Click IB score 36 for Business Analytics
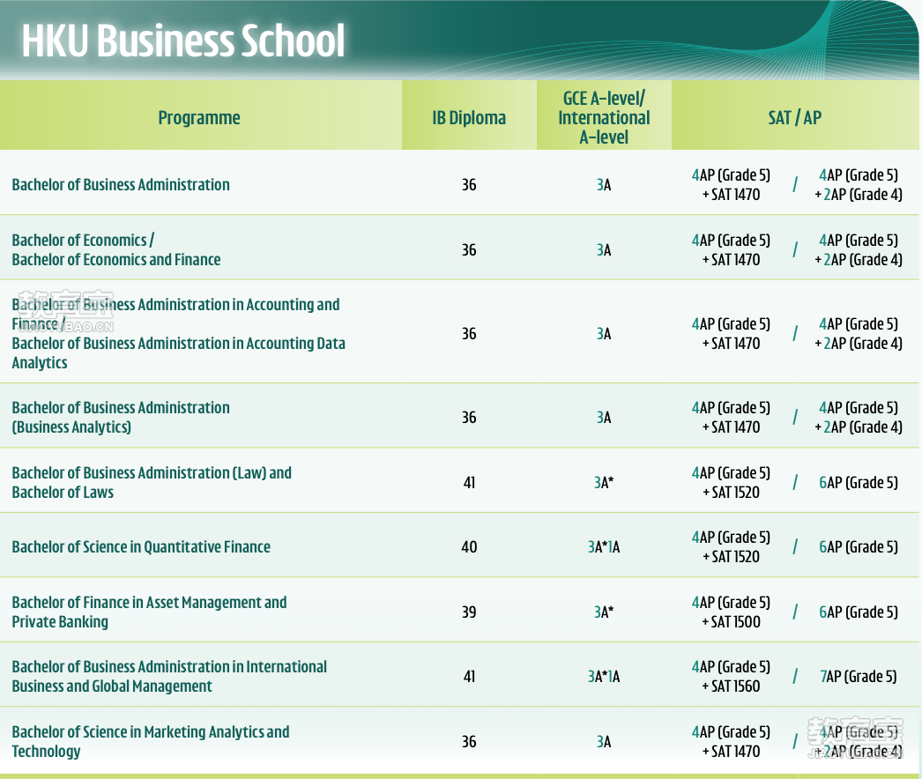 point(469,418)
